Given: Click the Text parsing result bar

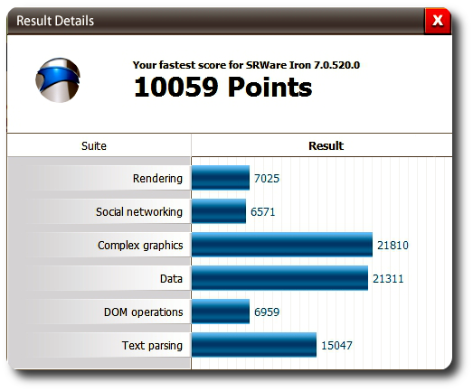Looking at the screenshot, I should click(x=254, y=345).
